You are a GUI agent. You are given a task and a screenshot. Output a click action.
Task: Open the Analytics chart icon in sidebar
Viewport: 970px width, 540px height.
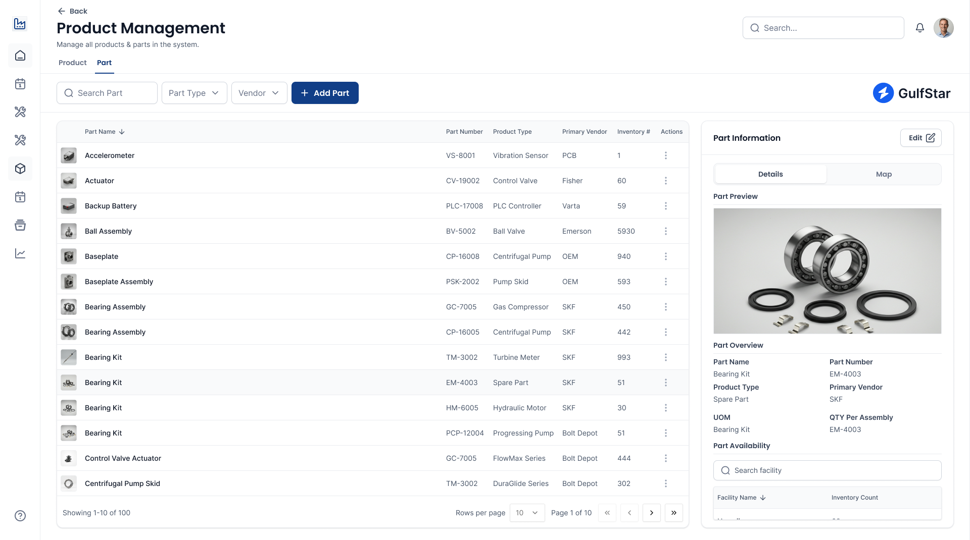20,253
